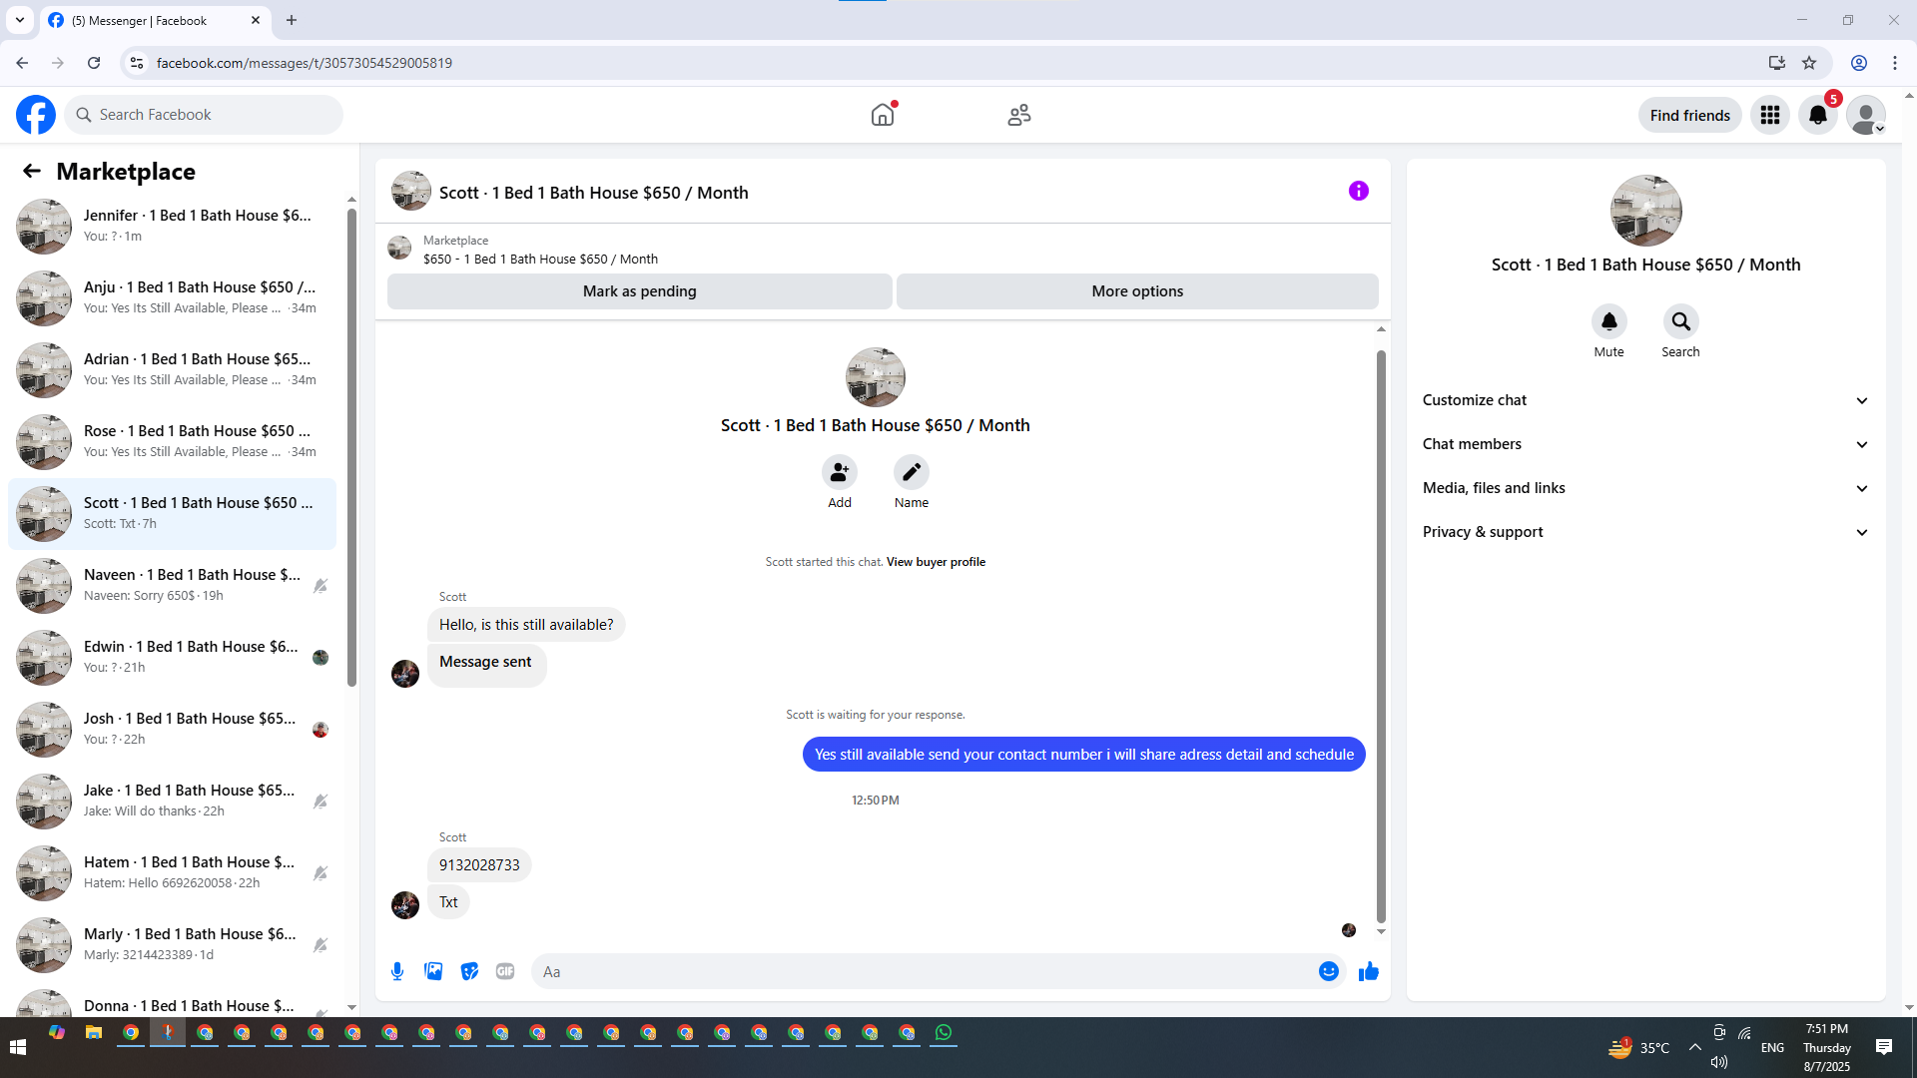The image size is (1917, 1078).
Task: Record a voice clip with microphone icon
Action: (397, 971)
